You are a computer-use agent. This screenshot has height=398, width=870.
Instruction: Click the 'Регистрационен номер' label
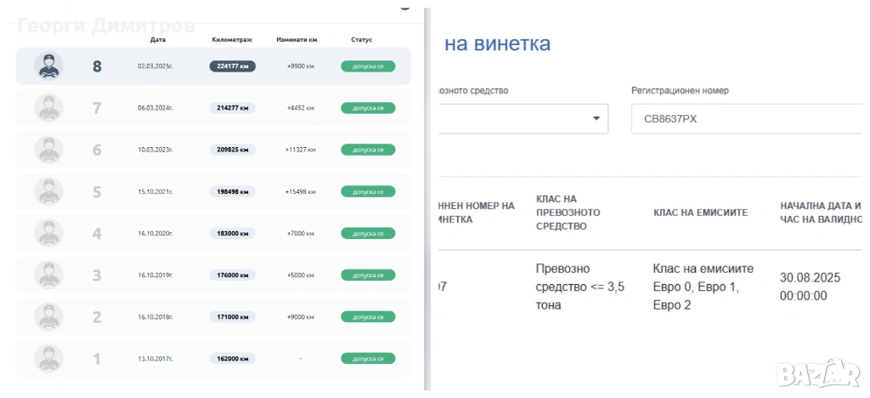[x=681, y=90]
